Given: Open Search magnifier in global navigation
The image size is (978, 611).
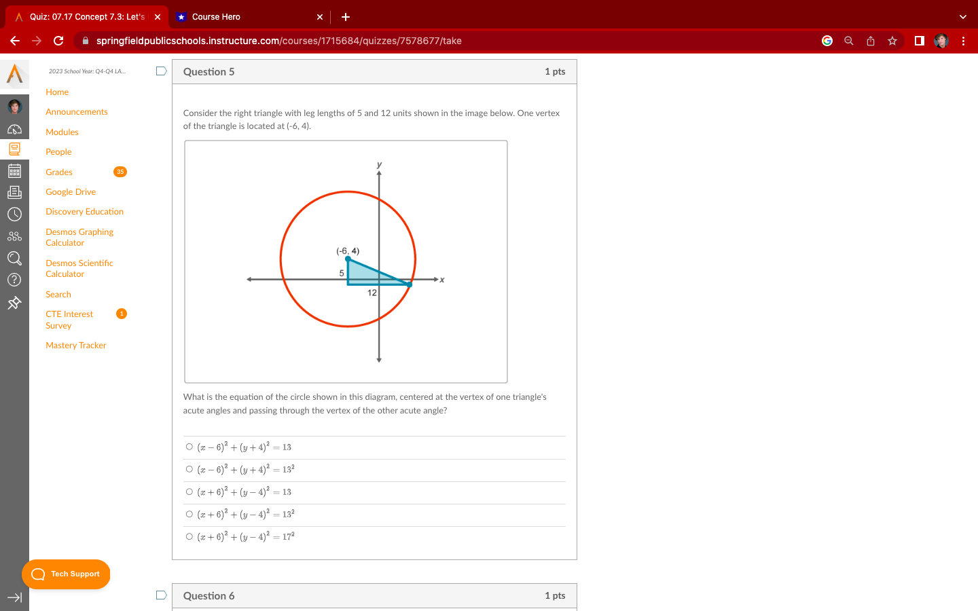Looking at the screenshot, I should pos(14,258).
